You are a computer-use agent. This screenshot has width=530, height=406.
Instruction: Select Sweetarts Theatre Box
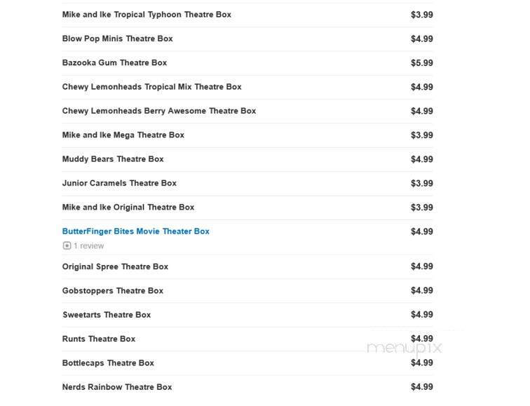pos(107,315)
